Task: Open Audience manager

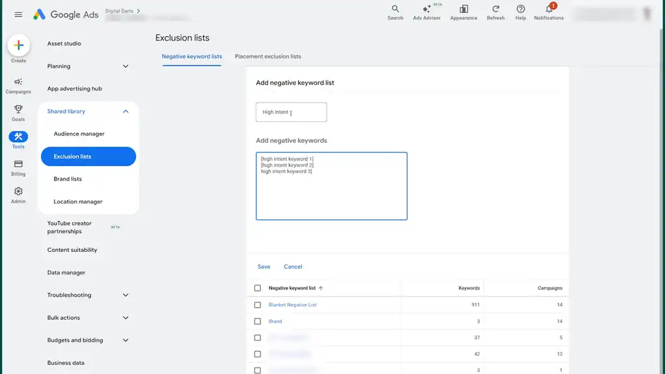Action: tap(79, 134)
